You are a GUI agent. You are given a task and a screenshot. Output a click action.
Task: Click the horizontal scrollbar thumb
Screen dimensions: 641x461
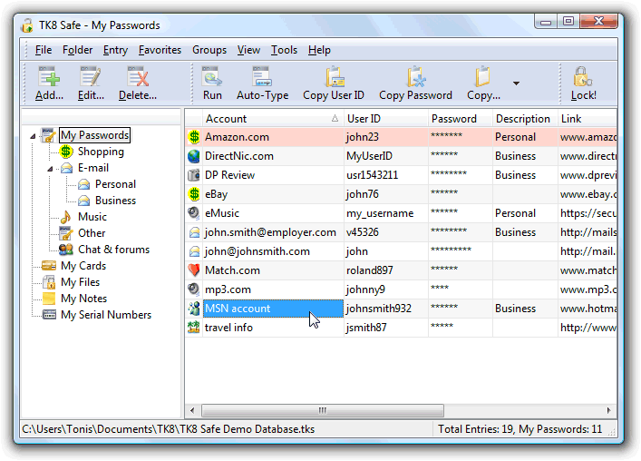[x=323, y=410]
